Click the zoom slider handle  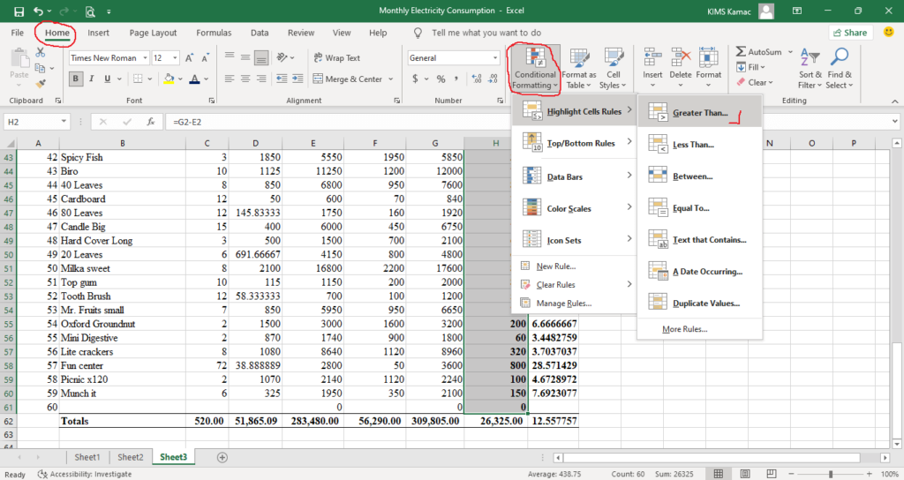coord(831,474)
